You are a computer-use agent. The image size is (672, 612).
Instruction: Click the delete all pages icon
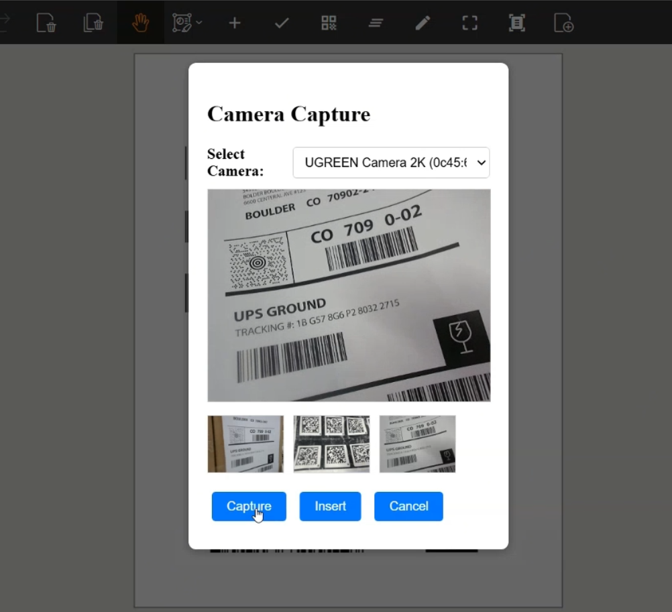coord(93,23)
